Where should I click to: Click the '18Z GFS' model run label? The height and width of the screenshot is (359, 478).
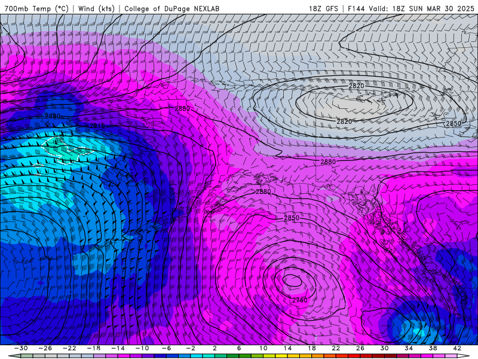tap(323, 9)
